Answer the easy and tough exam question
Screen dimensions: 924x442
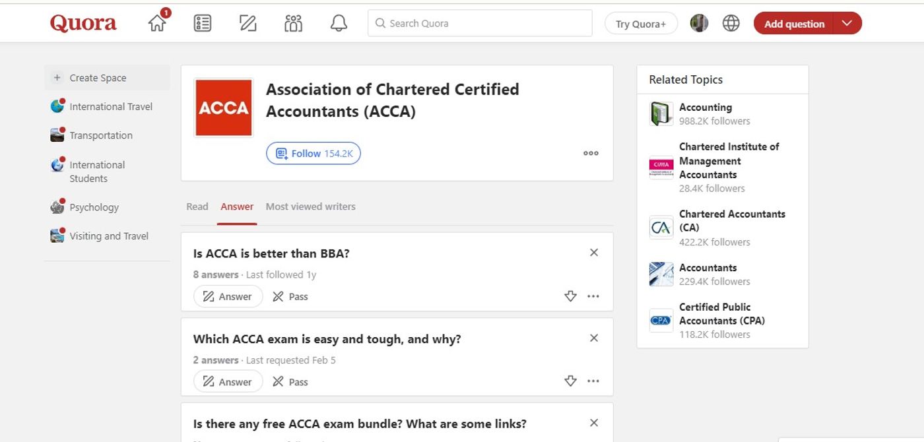point(228,381)
